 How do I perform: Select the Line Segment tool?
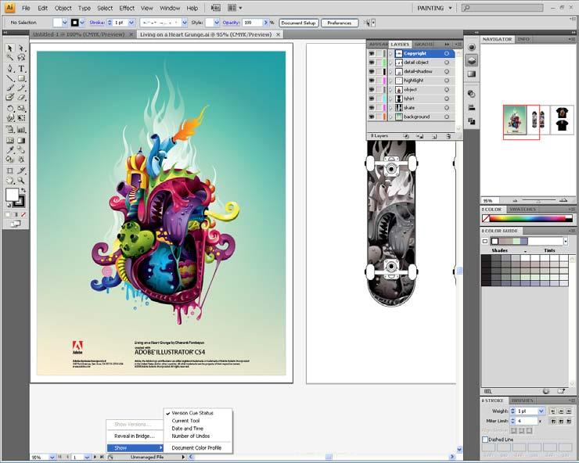pyautogui.click(x=10, y=78)
